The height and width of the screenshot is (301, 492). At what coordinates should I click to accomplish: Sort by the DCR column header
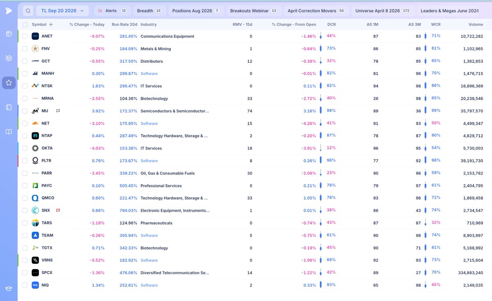click(x=332, y=25)
